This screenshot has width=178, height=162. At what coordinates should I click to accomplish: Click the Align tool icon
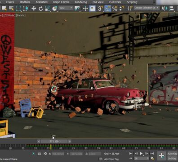pyautogui.click(x=172, y=8)
